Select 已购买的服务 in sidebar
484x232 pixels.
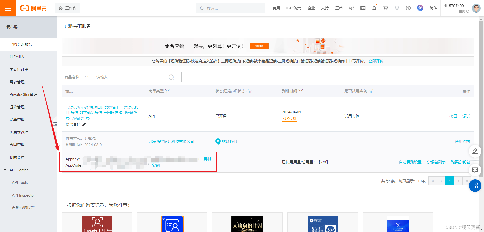[x=28, y=44]
